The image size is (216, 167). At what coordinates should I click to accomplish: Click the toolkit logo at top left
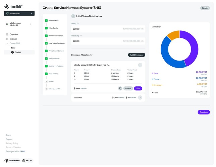[x=13, y=6]
